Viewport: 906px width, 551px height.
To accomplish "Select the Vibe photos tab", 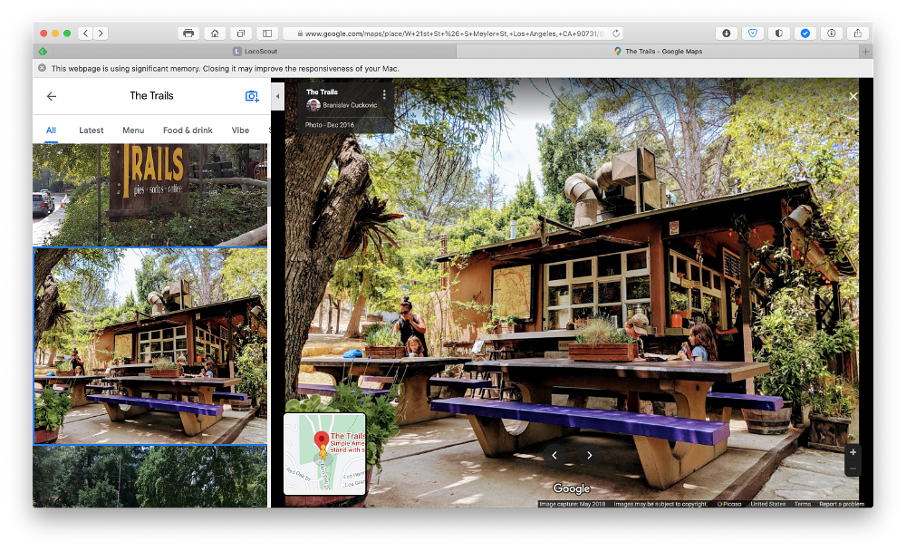I will pos(240,130).
